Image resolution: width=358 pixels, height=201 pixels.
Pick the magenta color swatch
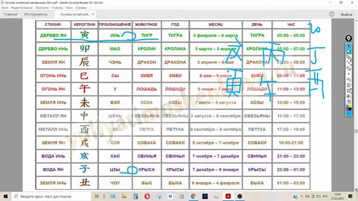[x=347, y=109]
